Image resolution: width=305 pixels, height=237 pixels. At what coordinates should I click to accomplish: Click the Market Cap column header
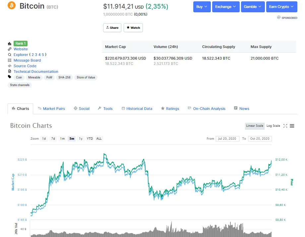pos(115,47)
